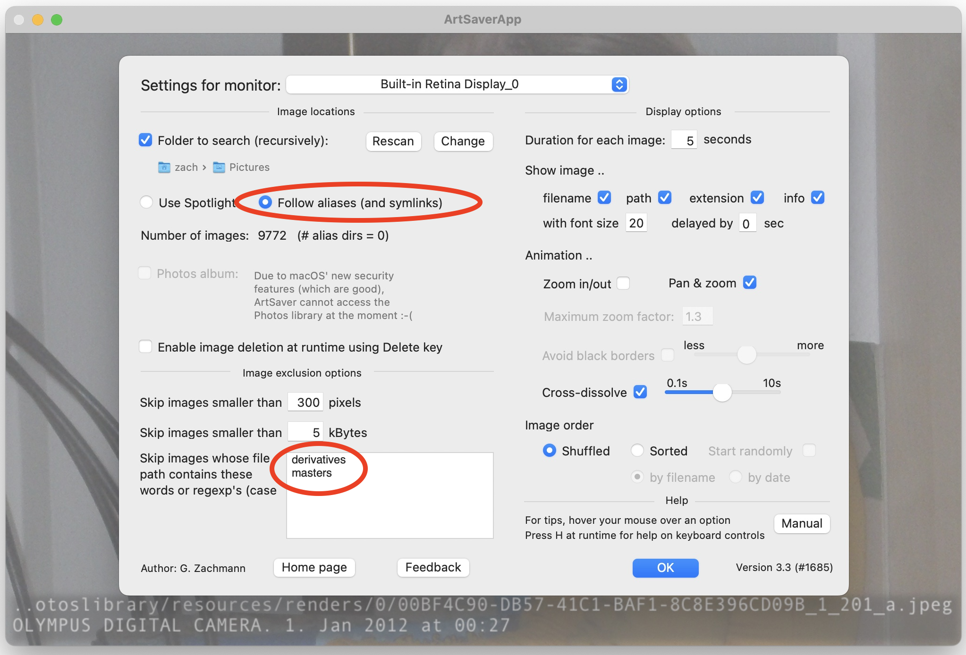This screenshot has width=966, height=655.
Task: Toggle the Pan & zoom checkbox
Action: (x=750, y=282)
